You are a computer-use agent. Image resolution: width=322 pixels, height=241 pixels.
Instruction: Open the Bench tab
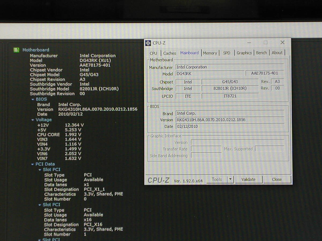[261, 53]
